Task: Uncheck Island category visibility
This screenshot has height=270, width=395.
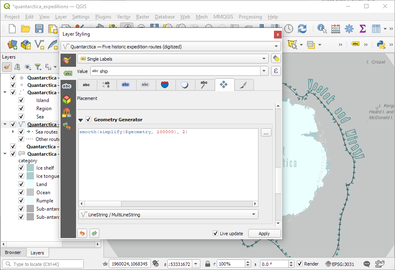Action: [21, 100]
